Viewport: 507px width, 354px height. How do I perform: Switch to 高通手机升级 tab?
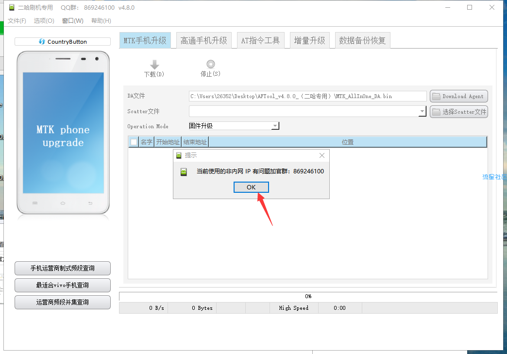tap(203, 40)
